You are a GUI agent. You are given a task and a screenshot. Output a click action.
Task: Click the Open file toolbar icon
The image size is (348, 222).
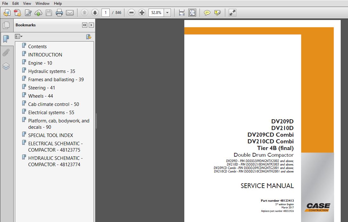pyautogui.click(x=7, y=13)
